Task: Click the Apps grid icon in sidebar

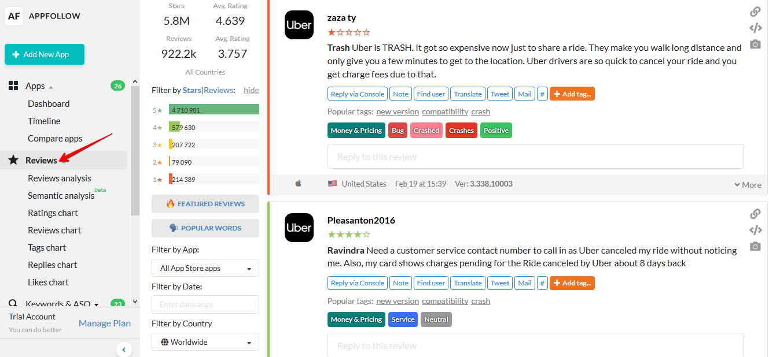Action: [x=13, y=86]
